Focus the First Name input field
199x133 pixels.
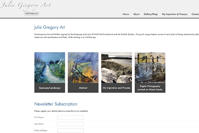(70, 117)
